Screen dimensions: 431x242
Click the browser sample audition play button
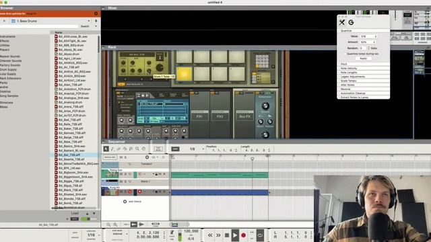(x=67, y=219)
